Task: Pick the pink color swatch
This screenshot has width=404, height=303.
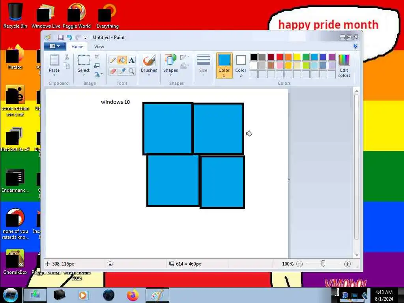Action: tap(280, 65)
